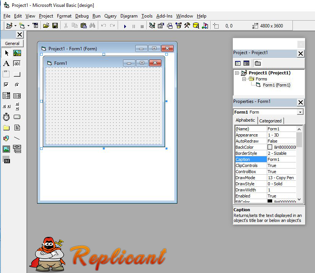315x273 pixels.
Task: Click properties list scrollbar down arrow
Action: (299, 199)
